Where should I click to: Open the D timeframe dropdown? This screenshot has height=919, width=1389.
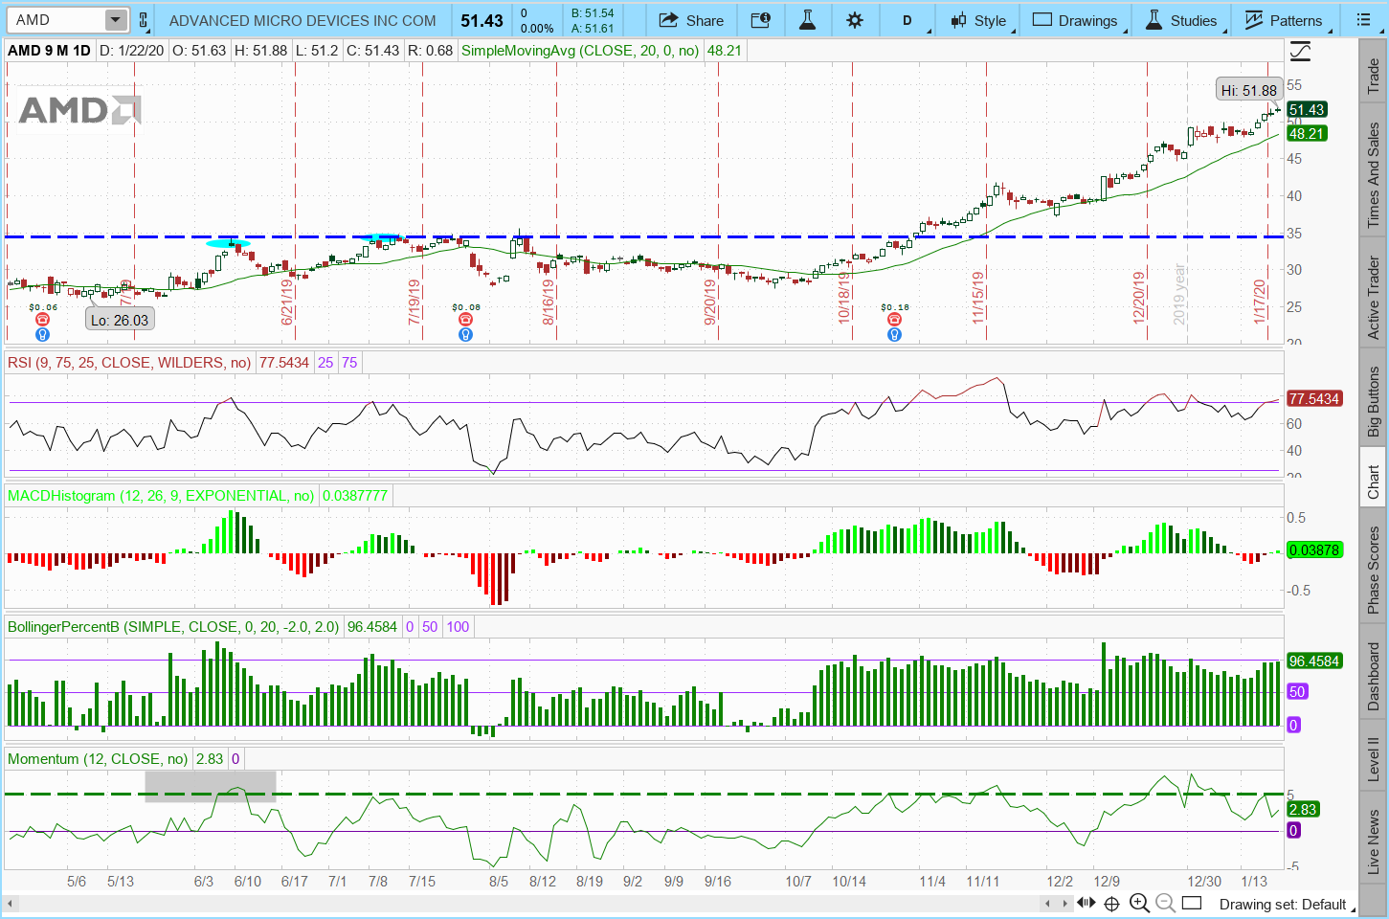[907, 20]
